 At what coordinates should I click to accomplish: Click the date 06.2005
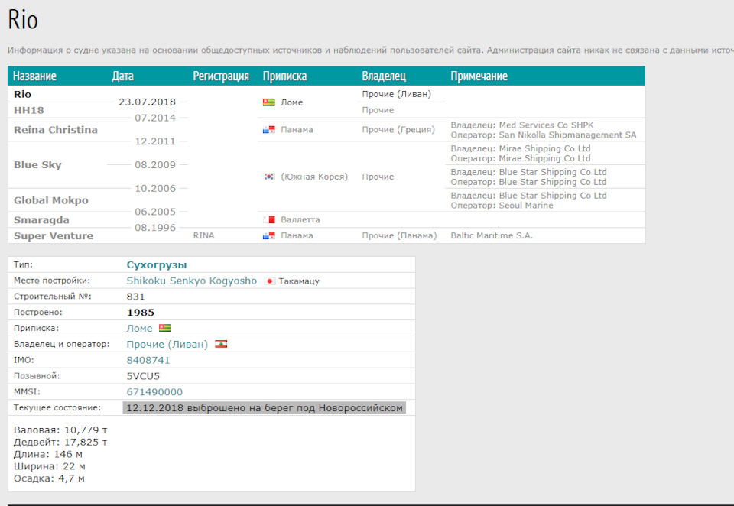[155, 212]
